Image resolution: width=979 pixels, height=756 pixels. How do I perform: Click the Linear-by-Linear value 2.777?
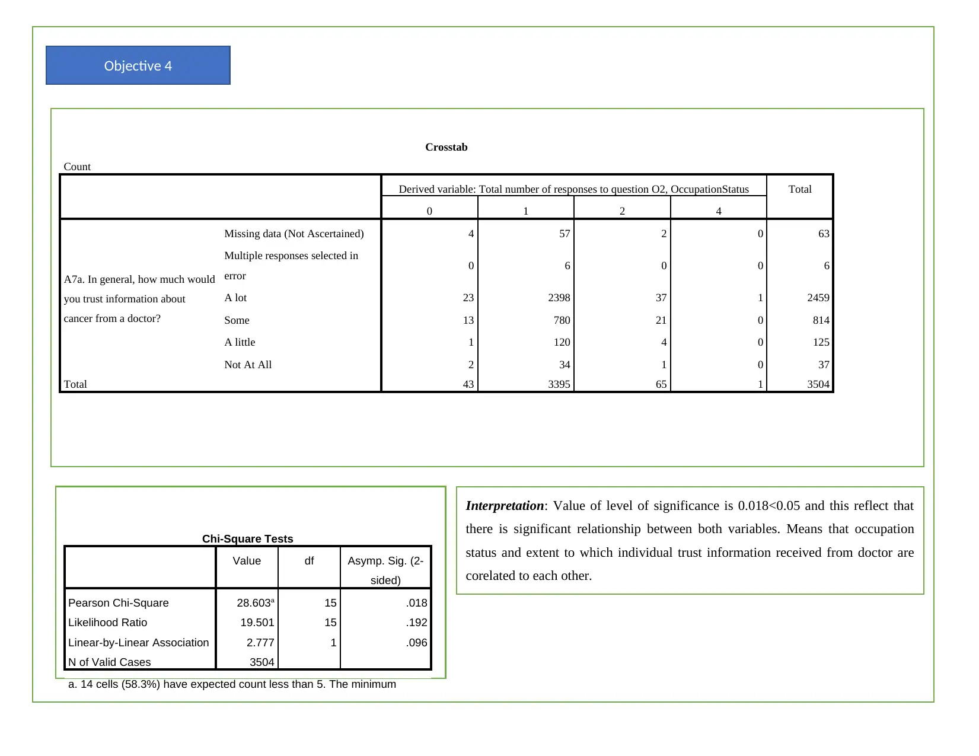pos(260,643)
